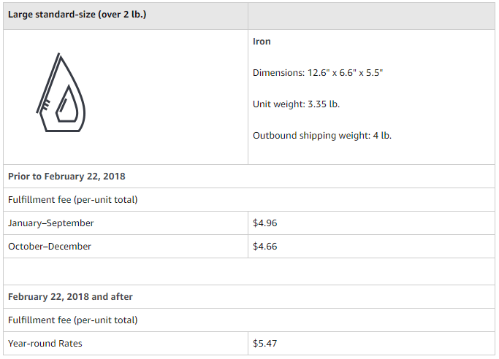This screenshot has width=499, height=359.
Task: Select the $4.66 fee value
Action: click(264, 247)
